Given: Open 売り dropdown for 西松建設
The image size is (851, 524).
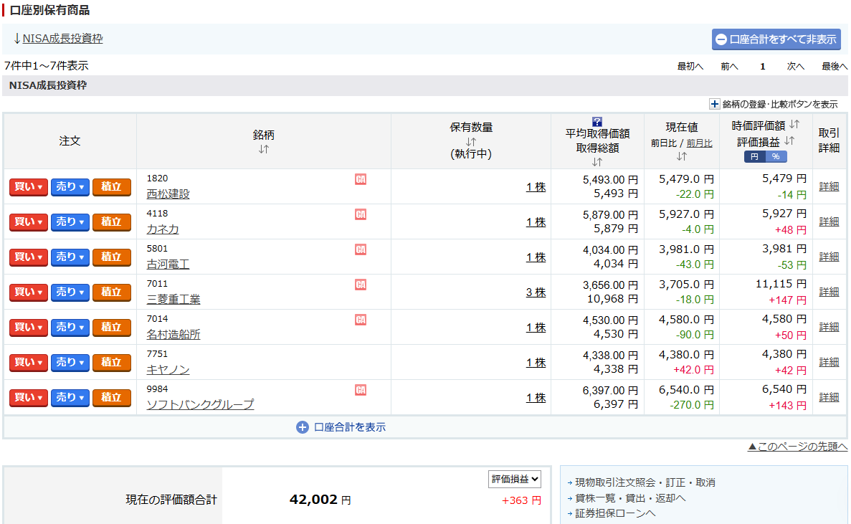Looking at the screenshot, I should [70, 187].
